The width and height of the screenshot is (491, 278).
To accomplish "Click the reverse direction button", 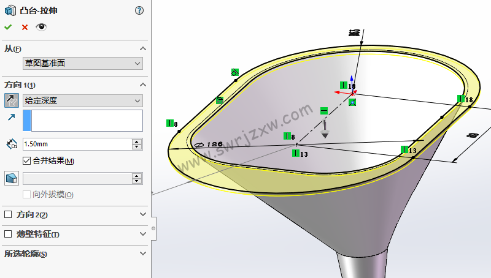I will 12,100.
